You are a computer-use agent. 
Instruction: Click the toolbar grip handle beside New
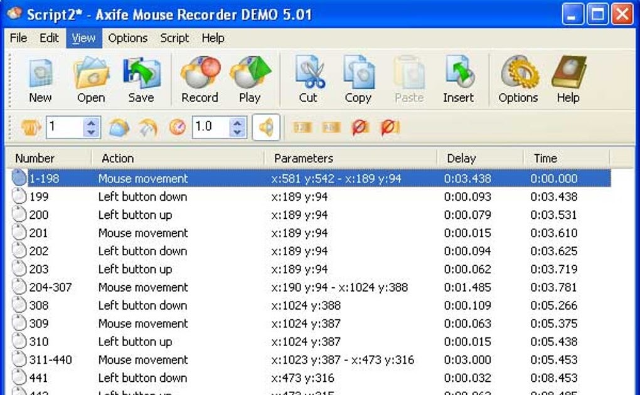11,80
